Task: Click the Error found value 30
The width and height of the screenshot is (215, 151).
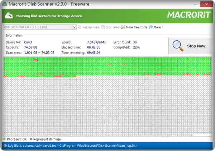Action: [135, 42]
